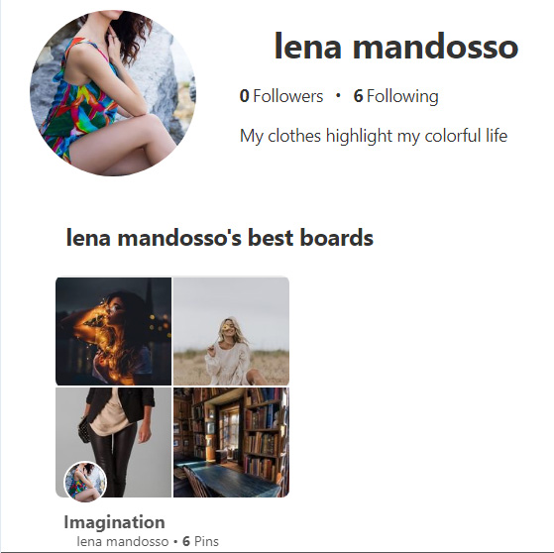Click the bold 0 next to Followers
The image size is (554, 553).
pyautogui.click(x=244, y=96)
